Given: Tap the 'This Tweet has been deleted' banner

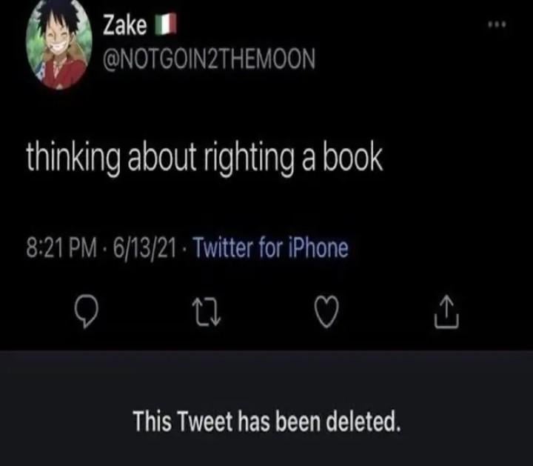Looking at the screenshot, I should click(266, 408).
